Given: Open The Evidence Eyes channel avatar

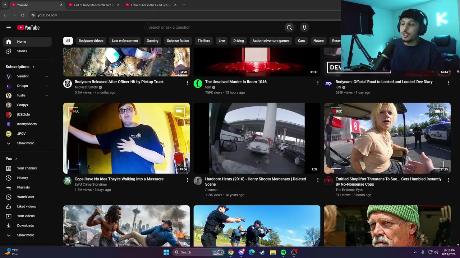Looking at the screenshot, I should 328,181.
